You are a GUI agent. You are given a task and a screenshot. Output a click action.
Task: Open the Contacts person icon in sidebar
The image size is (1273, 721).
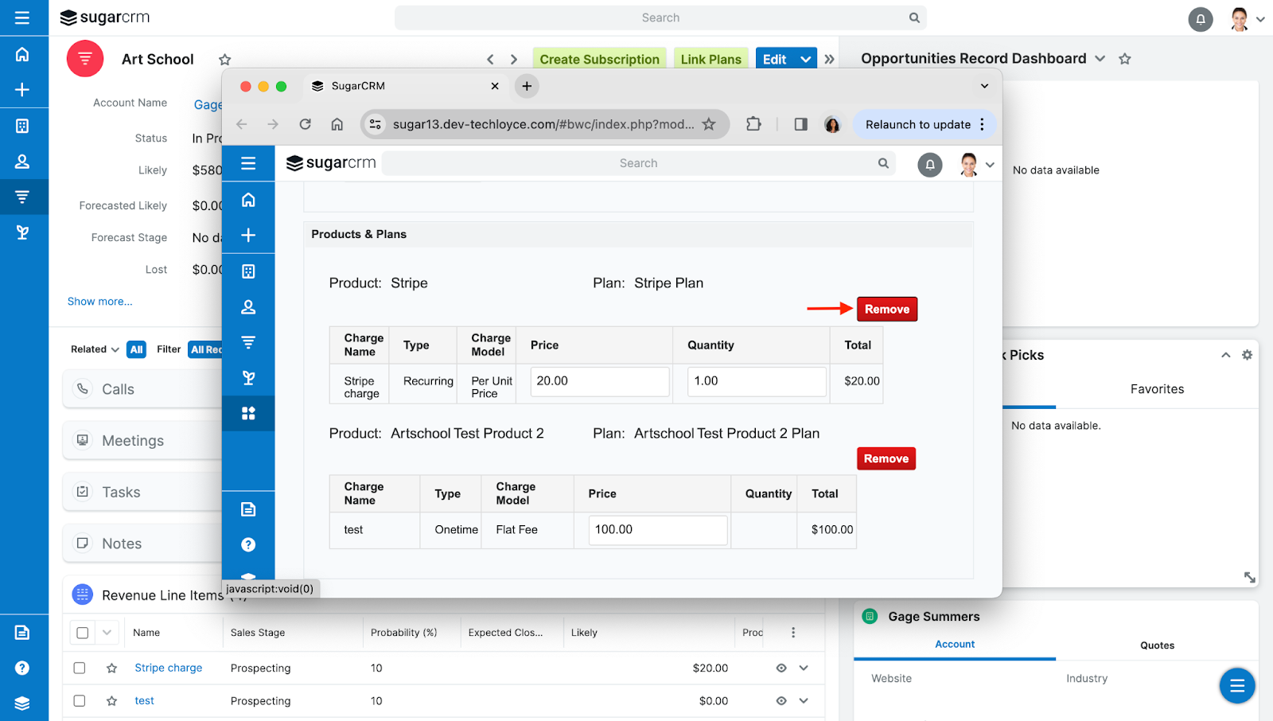coord(21,162)
